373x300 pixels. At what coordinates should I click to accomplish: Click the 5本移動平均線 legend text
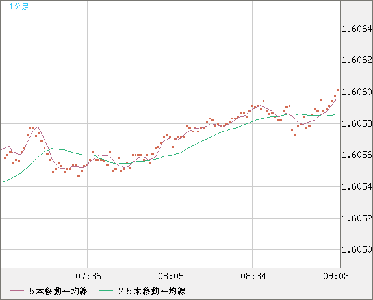pyautogui.click(x=58, y=291)
